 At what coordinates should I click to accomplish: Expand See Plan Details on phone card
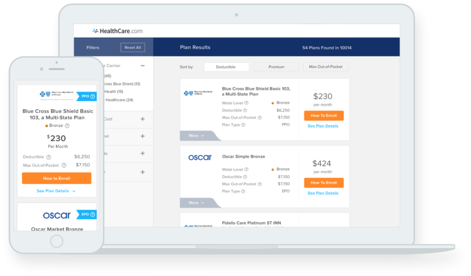pos(56,191)
